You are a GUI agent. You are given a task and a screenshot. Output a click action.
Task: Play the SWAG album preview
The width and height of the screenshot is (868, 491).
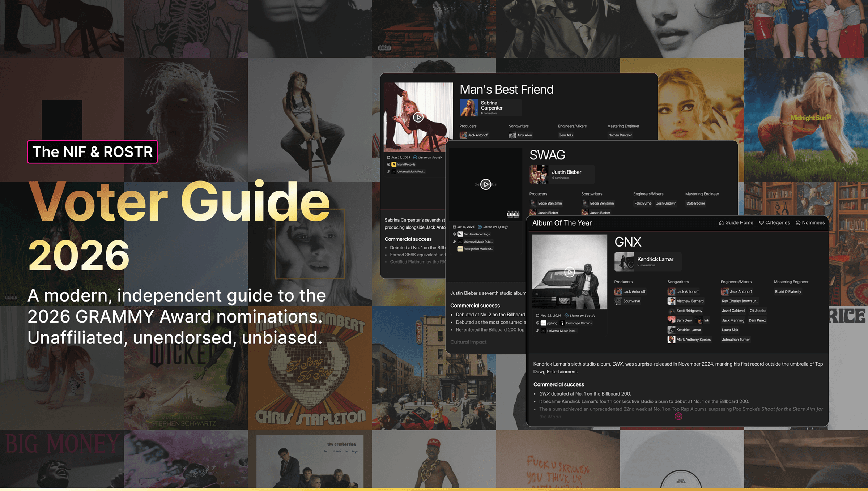tap(486, 184)
